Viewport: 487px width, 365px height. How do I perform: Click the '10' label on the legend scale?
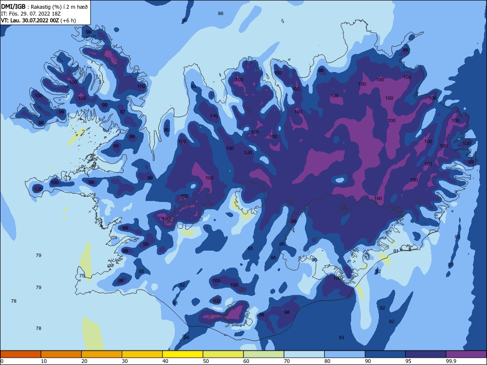[44, 361]
